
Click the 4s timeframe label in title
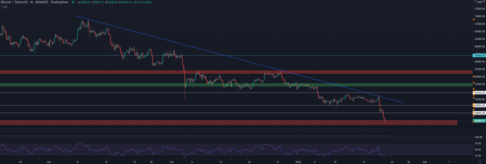(x=32, y=3)
